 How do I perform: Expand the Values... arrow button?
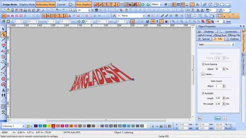click(x=203, y=74)
